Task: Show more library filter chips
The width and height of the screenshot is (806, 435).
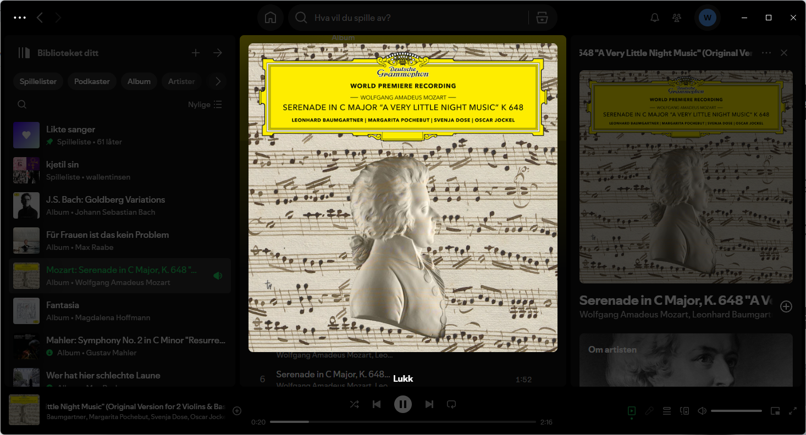Action: [218, 81]
